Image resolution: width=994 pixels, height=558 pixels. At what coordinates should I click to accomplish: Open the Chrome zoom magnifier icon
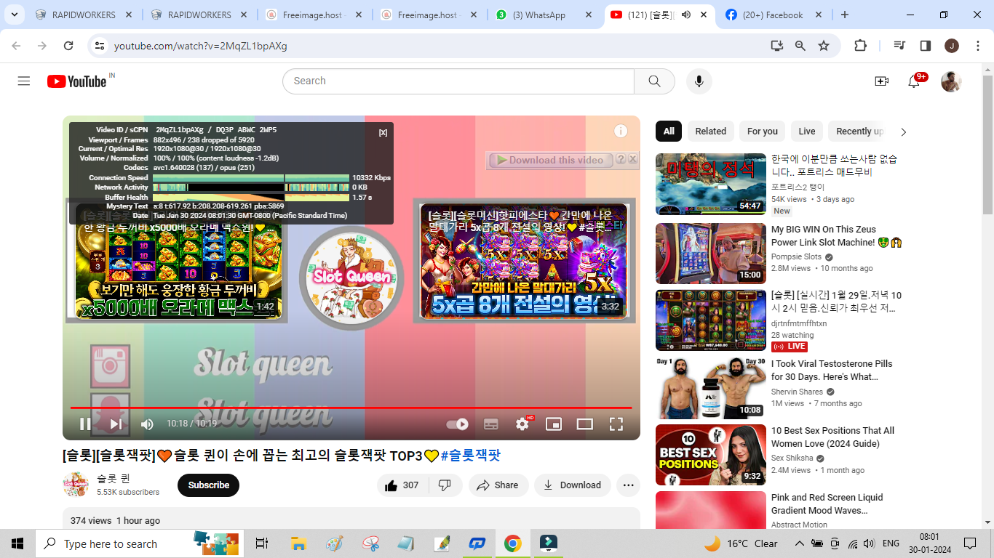tap(800, 46)
